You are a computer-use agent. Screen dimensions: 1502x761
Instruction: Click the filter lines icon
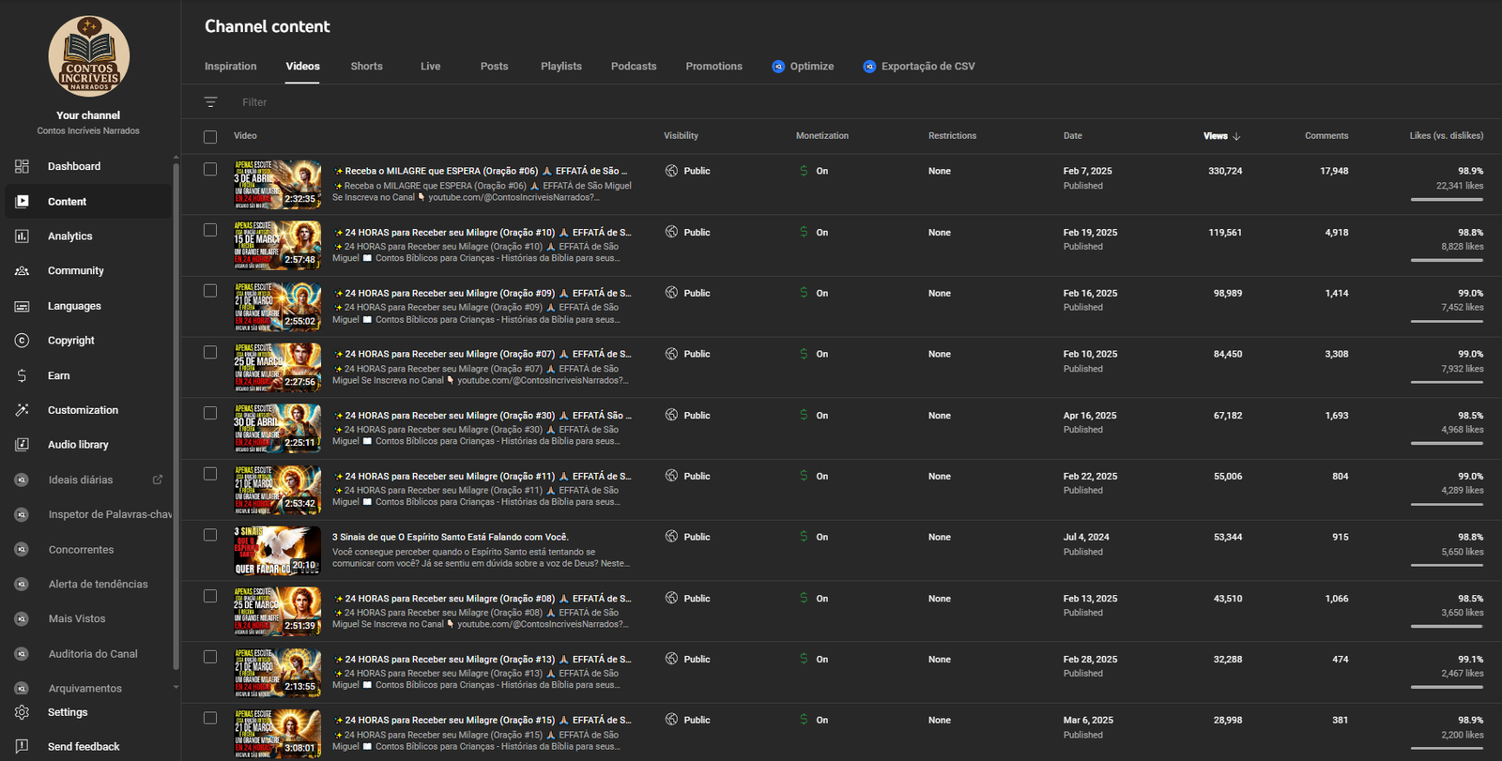[210, 102]
